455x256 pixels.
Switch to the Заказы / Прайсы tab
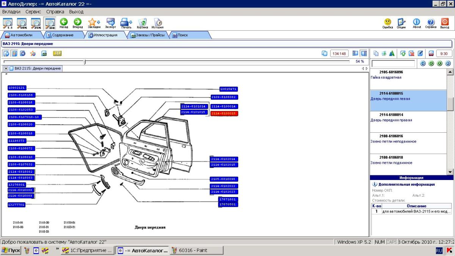[148, 35]
